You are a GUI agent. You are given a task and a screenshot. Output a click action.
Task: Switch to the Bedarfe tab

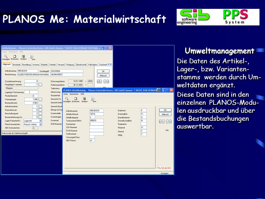(44, 65)
